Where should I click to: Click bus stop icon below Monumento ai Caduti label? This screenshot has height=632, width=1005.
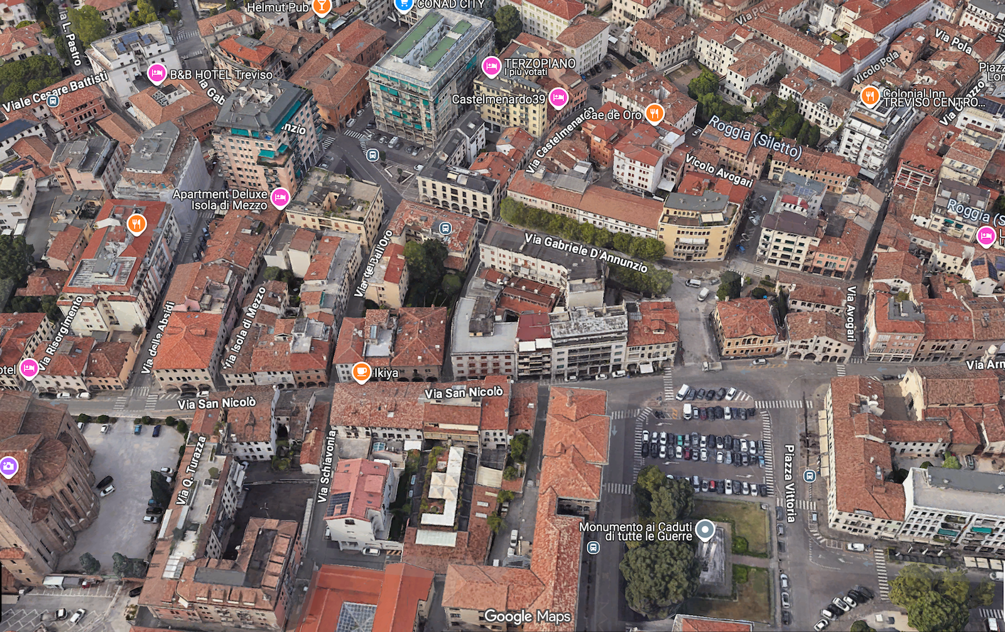point(592,548)
